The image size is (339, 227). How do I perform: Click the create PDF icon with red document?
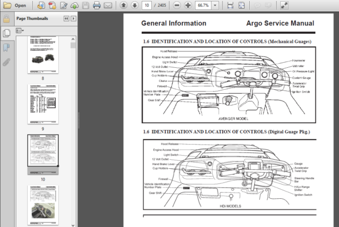(52, 6)
